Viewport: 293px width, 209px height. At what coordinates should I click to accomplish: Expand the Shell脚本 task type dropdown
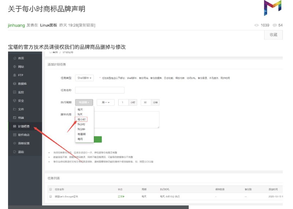(85, 78)
